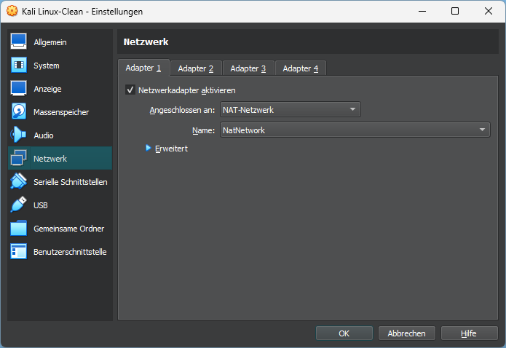
Task: Switch to the Adapter 2 tab
Action: [x=196, y=68]
